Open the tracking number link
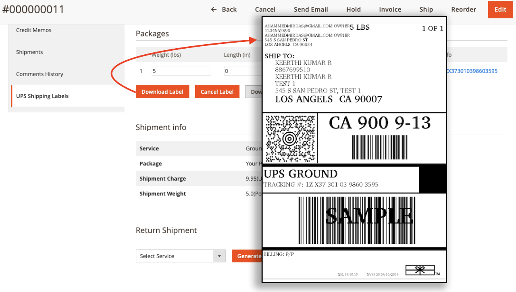The width and height of the screenshot is (516, 292). (x=472, y=71)
